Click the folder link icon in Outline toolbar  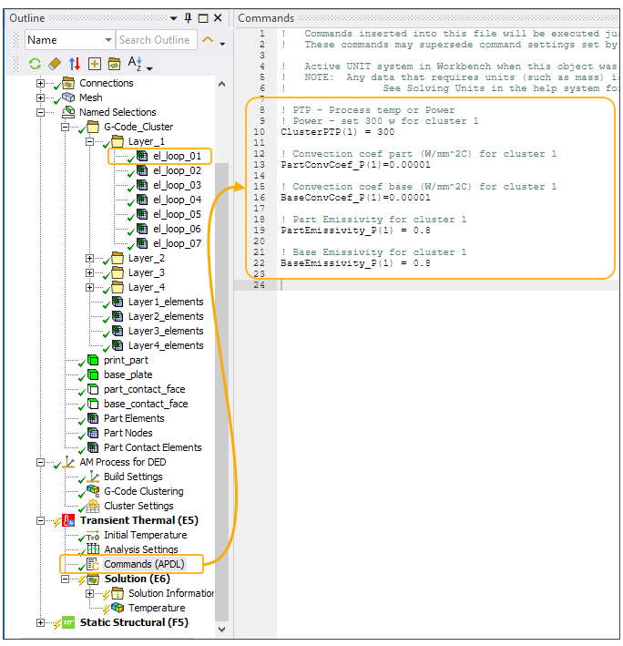click(114, 64)
